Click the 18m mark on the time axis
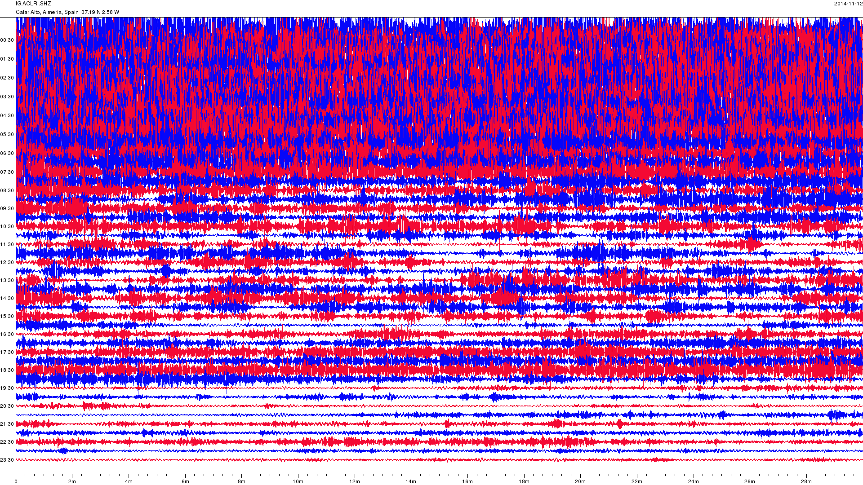Screen dimensions: 863x485 (524, 482)
